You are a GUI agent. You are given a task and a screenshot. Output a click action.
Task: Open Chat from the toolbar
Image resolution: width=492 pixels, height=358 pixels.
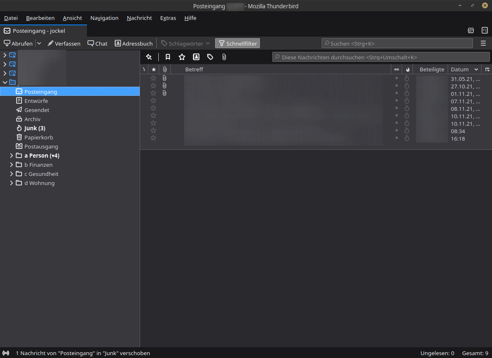pos(97,43)
